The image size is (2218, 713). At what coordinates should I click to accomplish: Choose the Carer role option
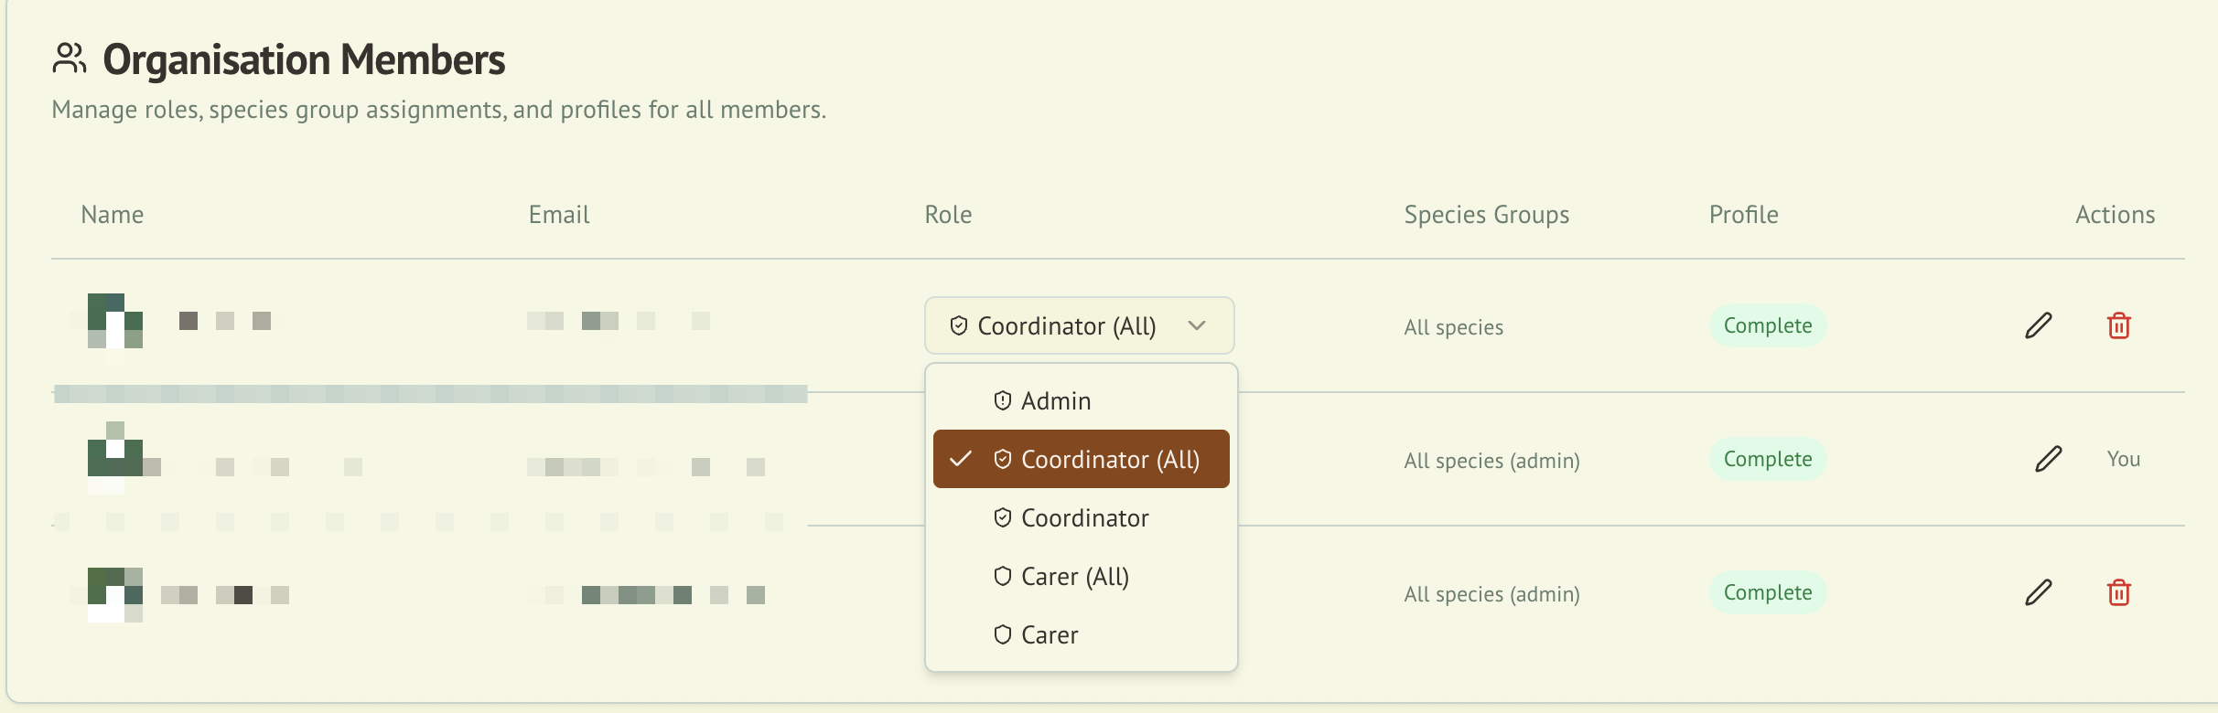(x=1050, y=634)
